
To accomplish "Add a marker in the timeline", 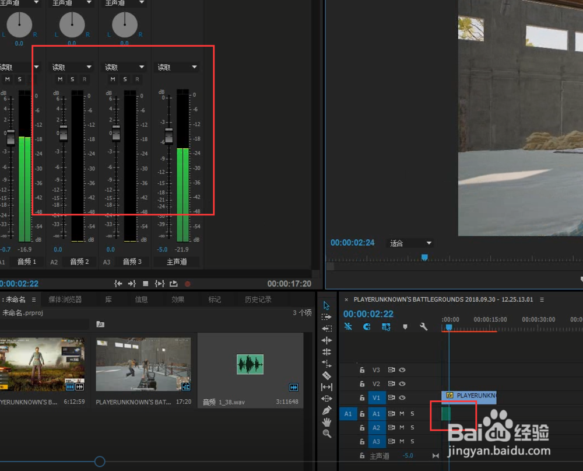I will pos(405,326).
